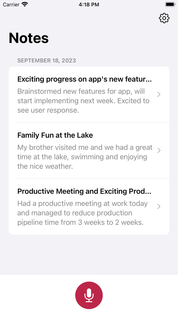
Task: Click the Notes title heading
Action: pyautogui.click(x=28, y=38)
